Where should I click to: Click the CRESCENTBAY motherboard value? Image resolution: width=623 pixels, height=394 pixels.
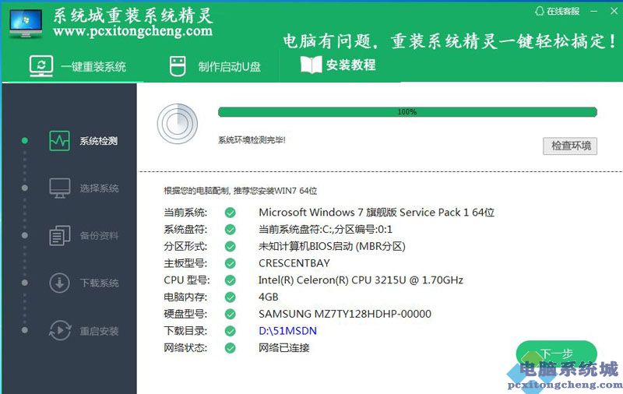pos(294,263)
